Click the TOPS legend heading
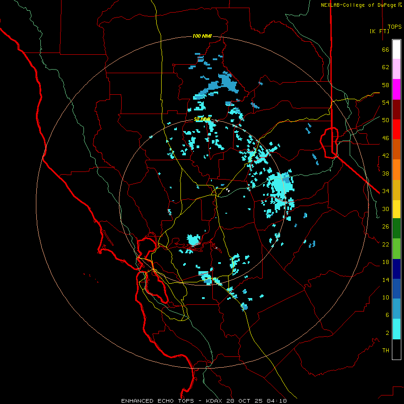404x404 pixels. point(395,26)
